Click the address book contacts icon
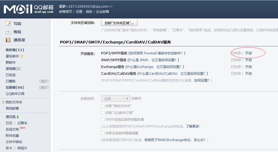The image size is (278, 152). coord(8,40)
